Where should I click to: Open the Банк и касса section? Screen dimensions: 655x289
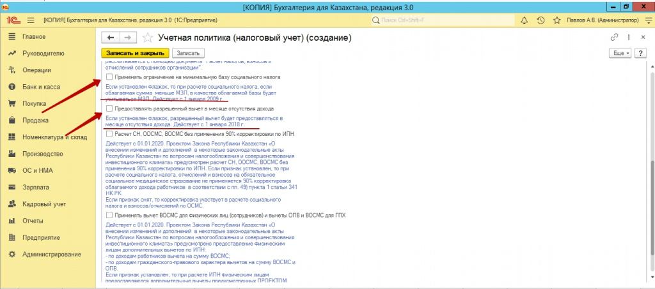[x=42, y=87]
